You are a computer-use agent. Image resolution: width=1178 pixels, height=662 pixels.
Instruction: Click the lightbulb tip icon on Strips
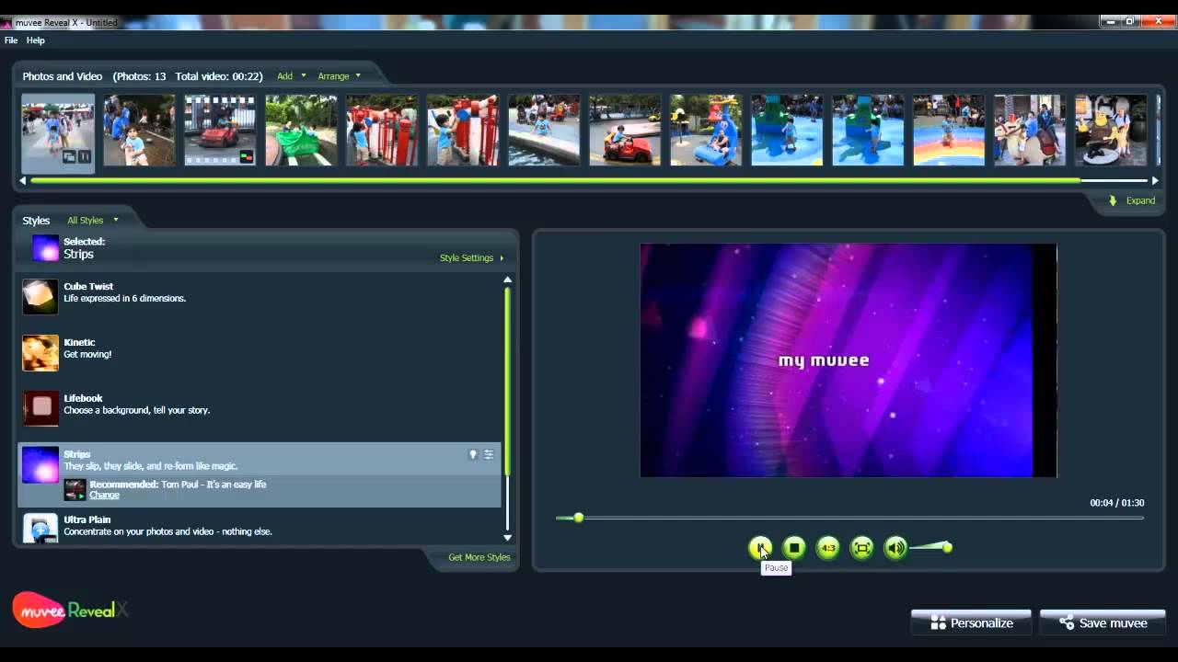pyautogui.click(x=473, y=454)
